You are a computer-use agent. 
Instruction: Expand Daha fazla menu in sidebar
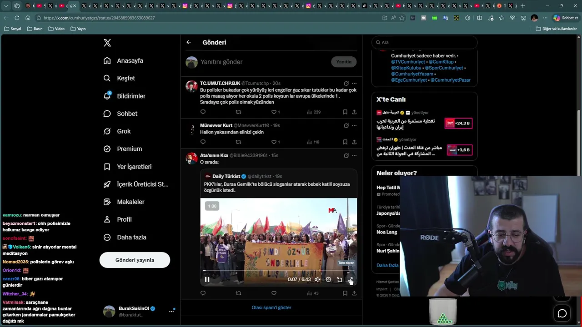(x=125, y=237)
